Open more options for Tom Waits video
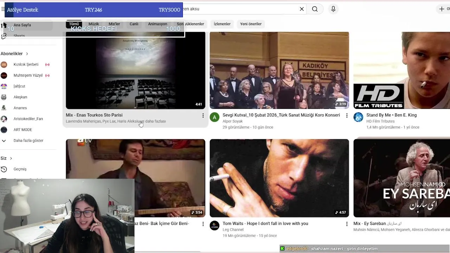Viewport: 450px width, 253px height. click(x=347, y=224)
